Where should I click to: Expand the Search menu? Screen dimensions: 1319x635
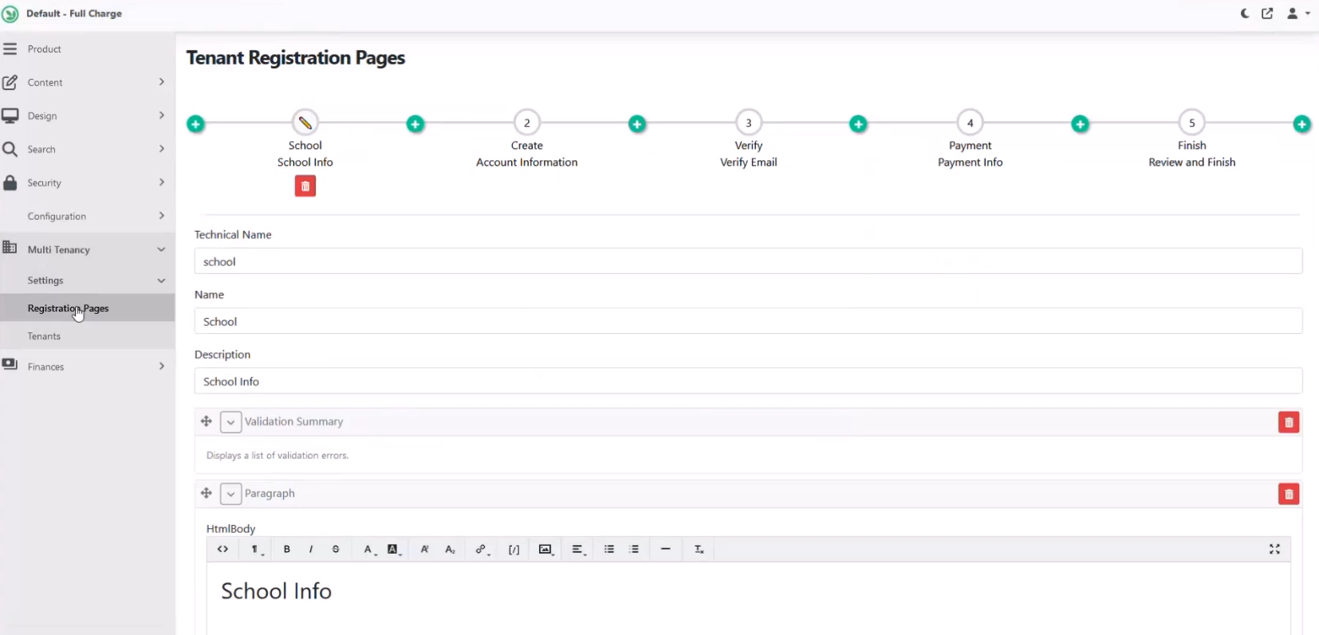(x=87, y=150)
